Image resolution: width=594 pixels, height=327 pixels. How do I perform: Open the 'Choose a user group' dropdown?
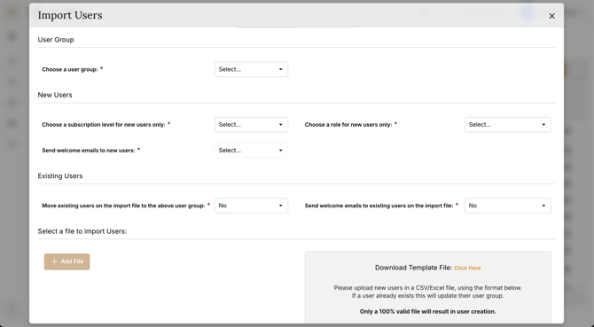tap(251, 69)
